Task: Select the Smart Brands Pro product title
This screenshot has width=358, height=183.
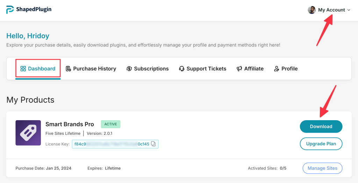Action: tap(70, 124)
